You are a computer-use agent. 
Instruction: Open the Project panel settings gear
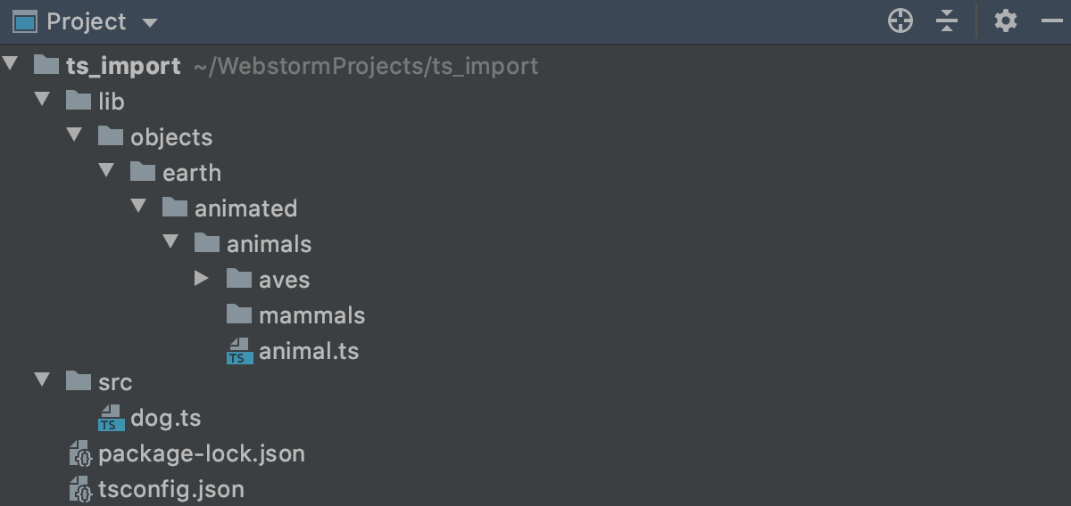click(x=1006, y=21)
